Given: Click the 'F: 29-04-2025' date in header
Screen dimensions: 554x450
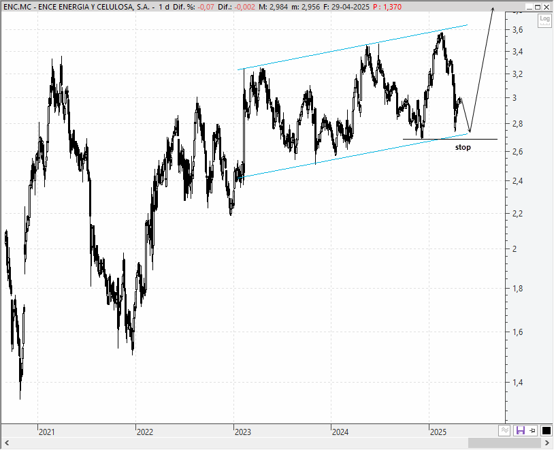Looking at the screenshot, I should pyautogui.click(x=346, y=7).
